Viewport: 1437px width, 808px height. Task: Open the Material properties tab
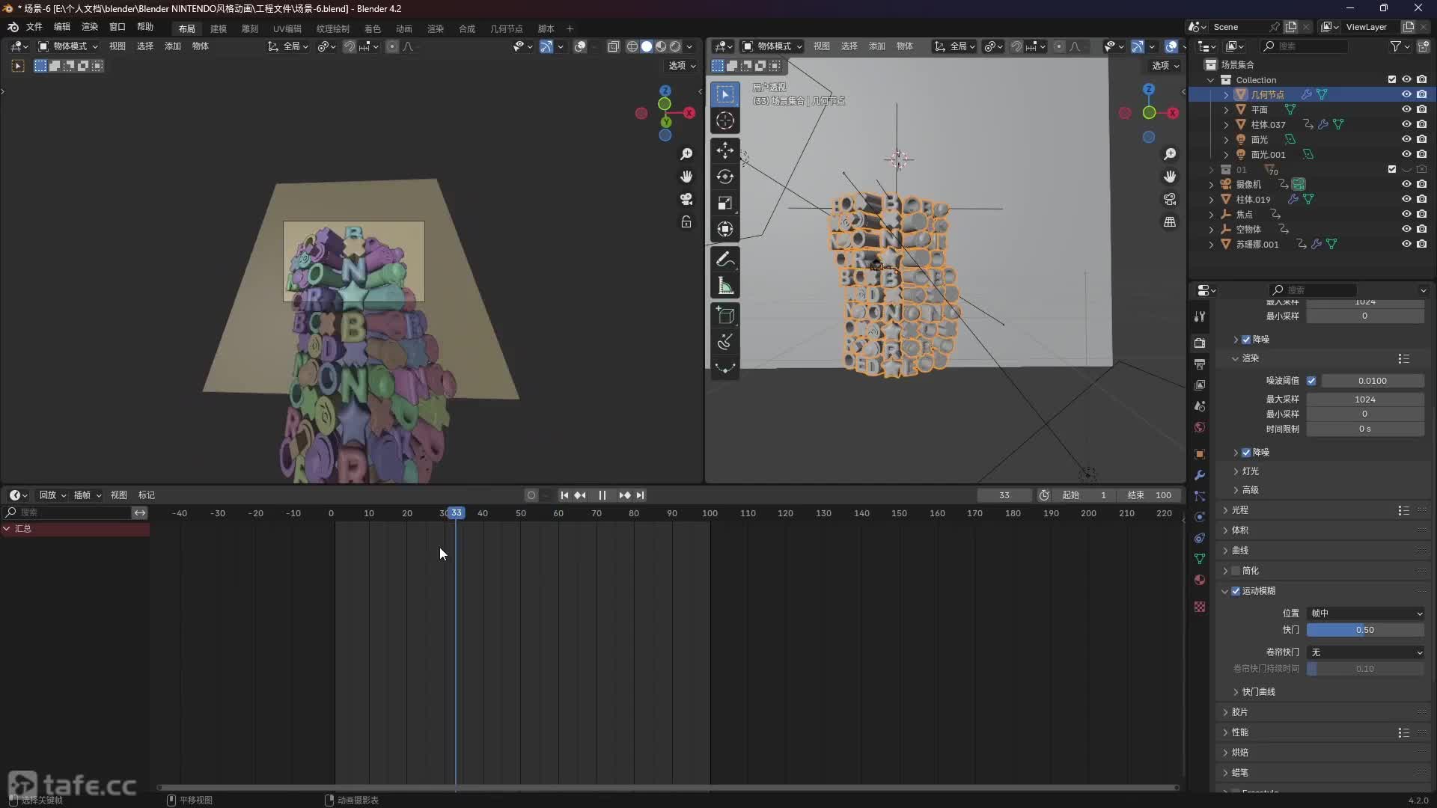1200,580
